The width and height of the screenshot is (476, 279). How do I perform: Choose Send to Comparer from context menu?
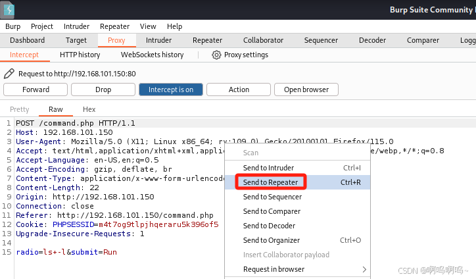[x=297, y=211]
